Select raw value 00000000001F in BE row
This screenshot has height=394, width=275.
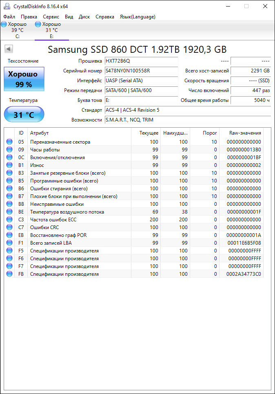(244, 212)
